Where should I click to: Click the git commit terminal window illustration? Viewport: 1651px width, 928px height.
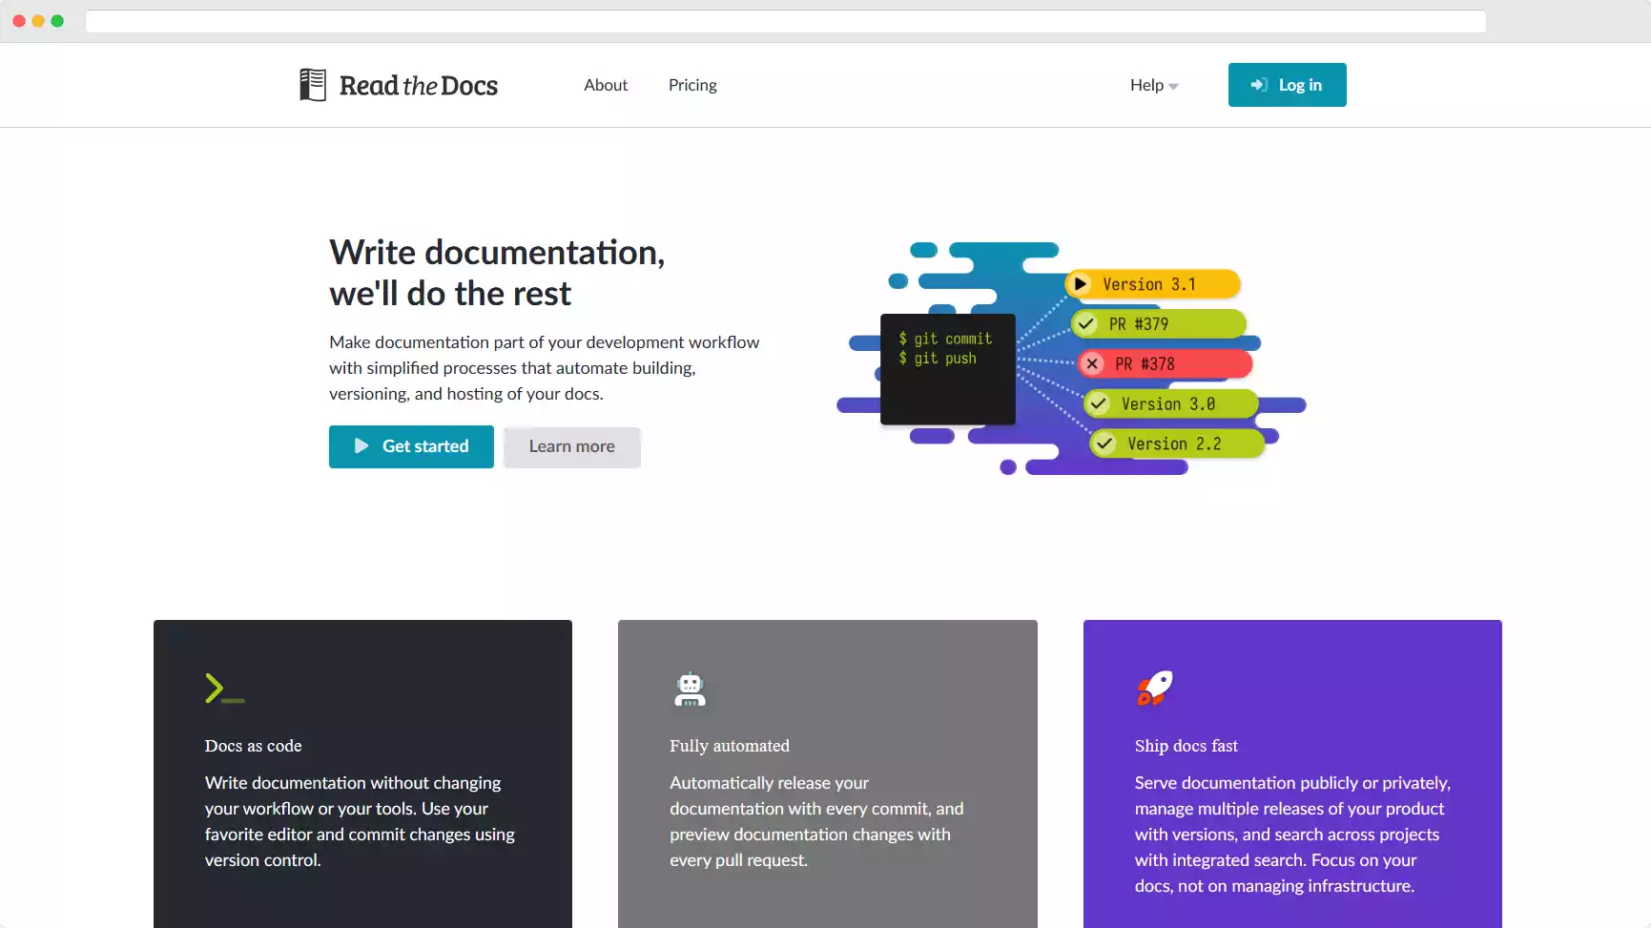pos(947,369)
